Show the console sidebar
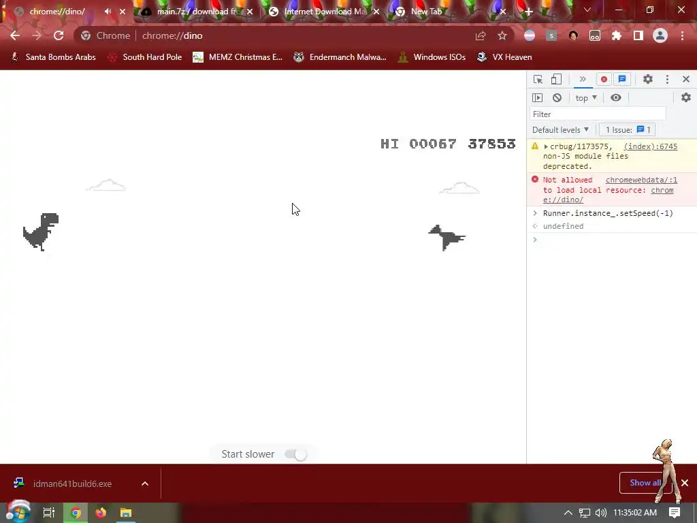Screen dimensions: 697x523 (538, 98)
